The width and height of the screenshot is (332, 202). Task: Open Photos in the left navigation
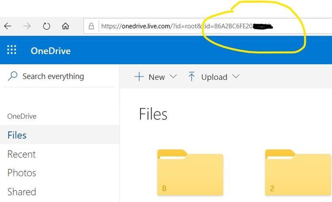[x=22, y=173]
